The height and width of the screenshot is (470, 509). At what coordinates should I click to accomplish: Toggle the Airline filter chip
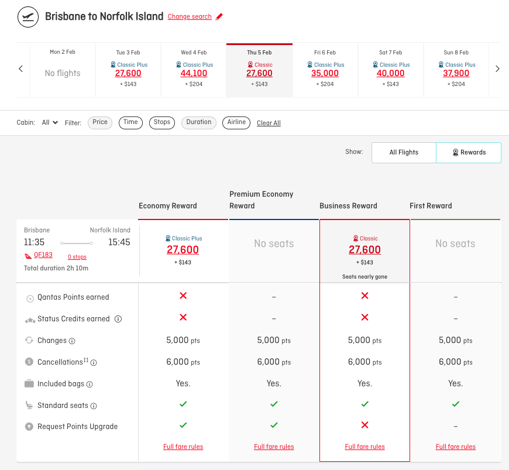tap(236, 122)
